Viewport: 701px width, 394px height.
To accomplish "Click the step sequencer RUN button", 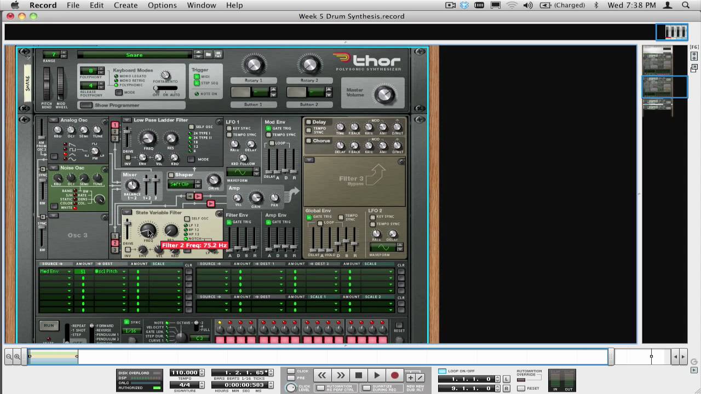I will (49, 326).
